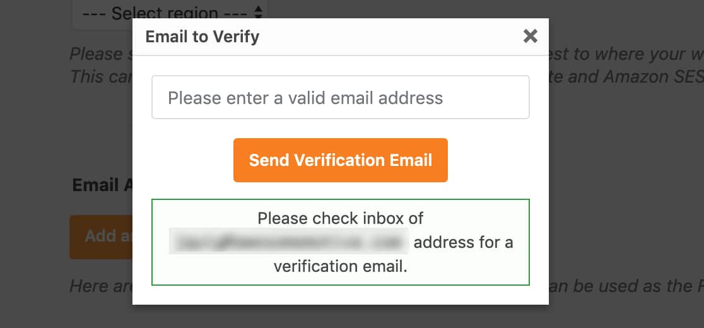This screenshot has height=328, width=704.
Task: Click the email address input field
Action: tap(340, 98)
